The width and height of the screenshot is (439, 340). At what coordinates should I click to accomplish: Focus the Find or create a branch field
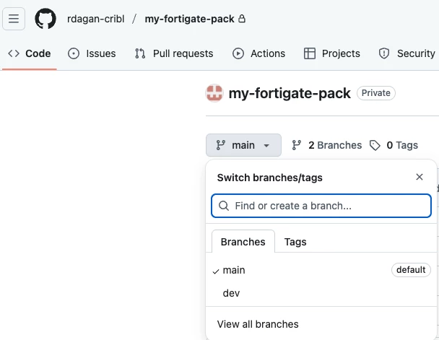pos(321,206)
